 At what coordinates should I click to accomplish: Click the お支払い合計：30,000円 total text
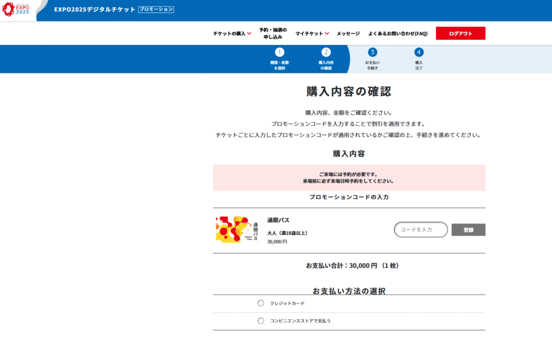[x=352, y=265]
